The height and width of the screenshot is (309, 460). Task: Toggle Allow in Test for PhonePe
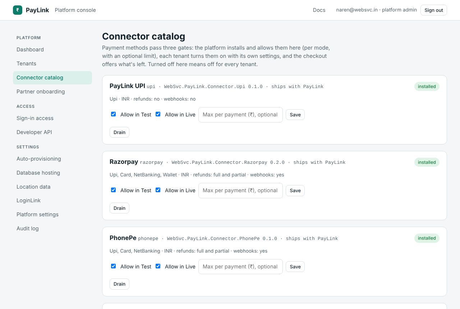(113, 266)
